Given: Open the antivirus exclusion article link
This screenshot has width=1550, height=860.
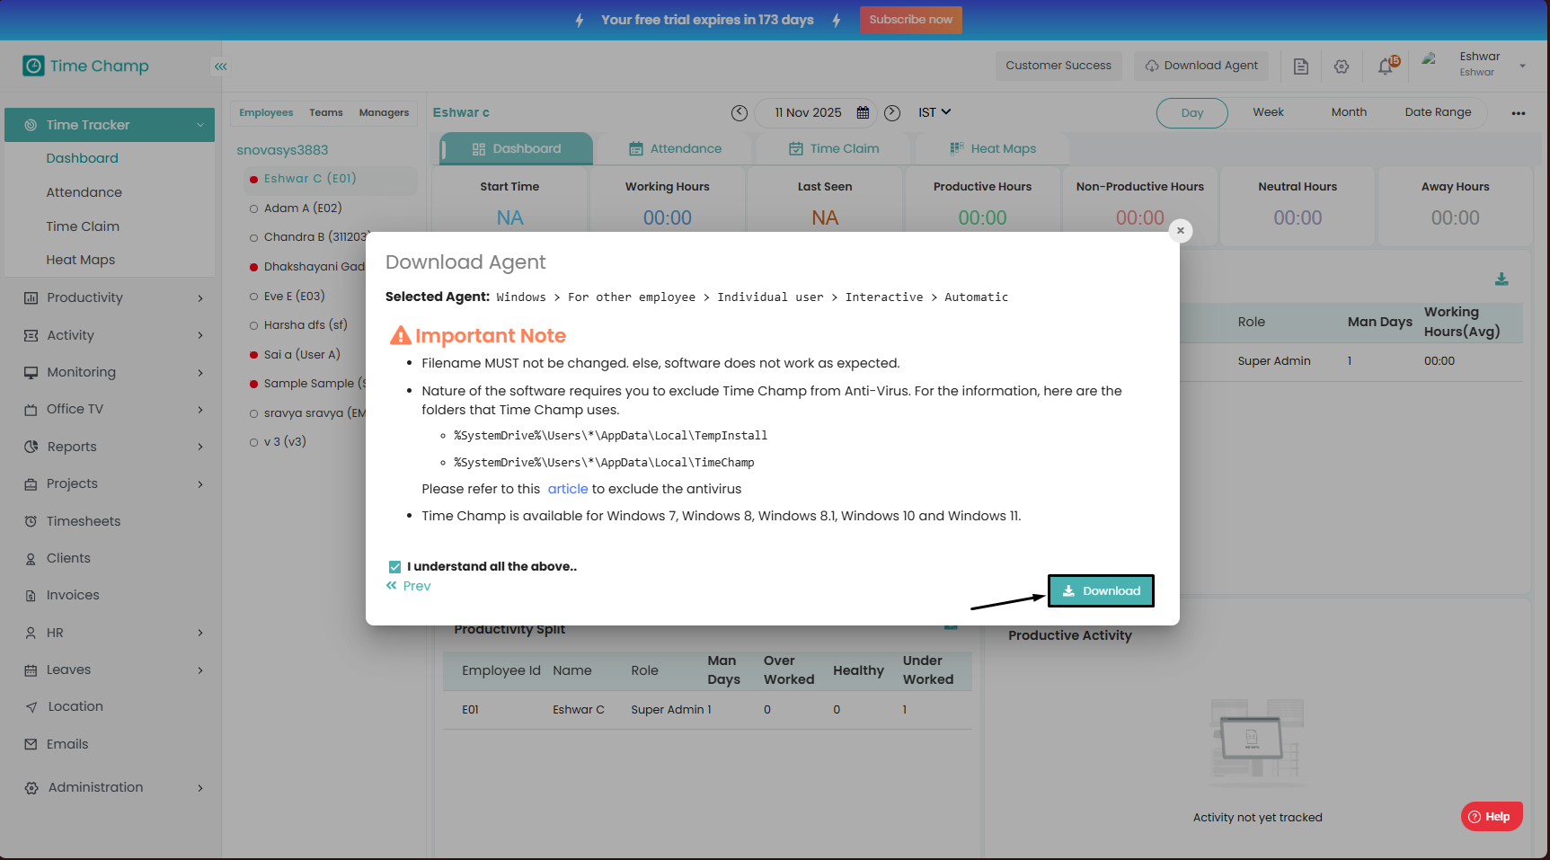Looking at the screenshot, I should coord(568,489).
